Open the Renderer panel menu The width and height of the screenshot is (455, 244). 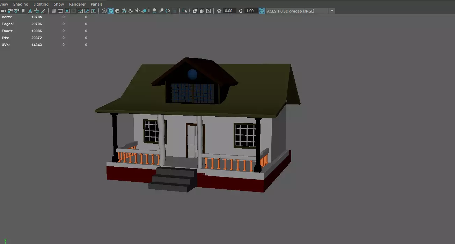point(77,4)
